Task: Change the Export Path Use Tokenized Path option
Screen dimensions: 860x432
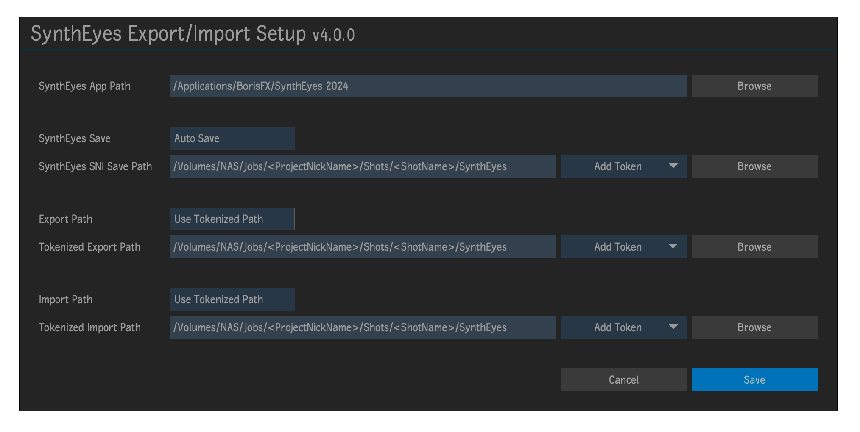Action: 232,219
